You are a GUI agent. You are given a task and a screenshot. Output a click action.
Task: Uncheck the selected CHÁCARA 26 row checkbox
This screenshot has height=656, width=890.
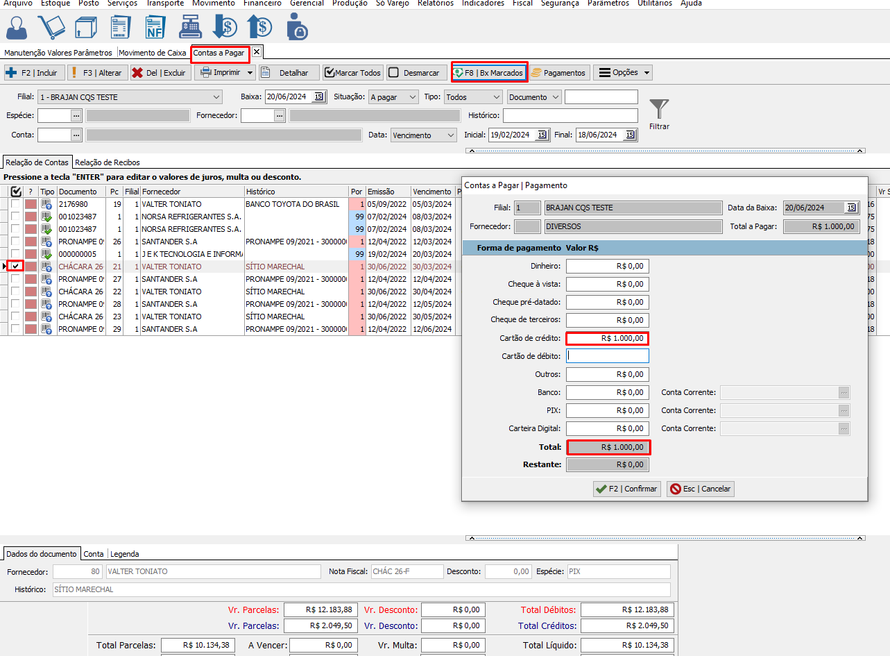click(x=15, y=267)
